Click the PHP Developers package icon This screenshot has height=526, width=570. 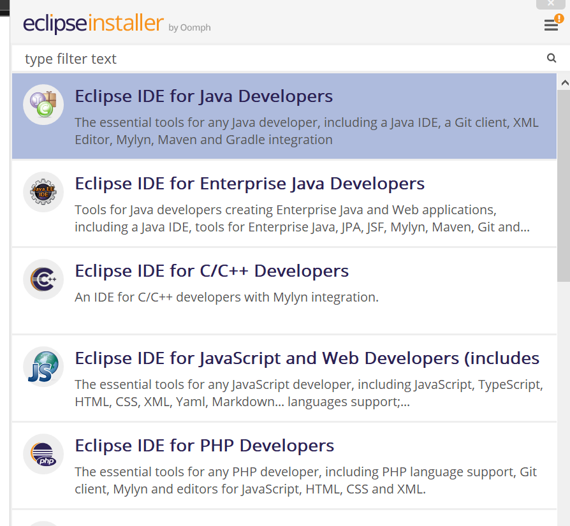(x=43, y=454)
